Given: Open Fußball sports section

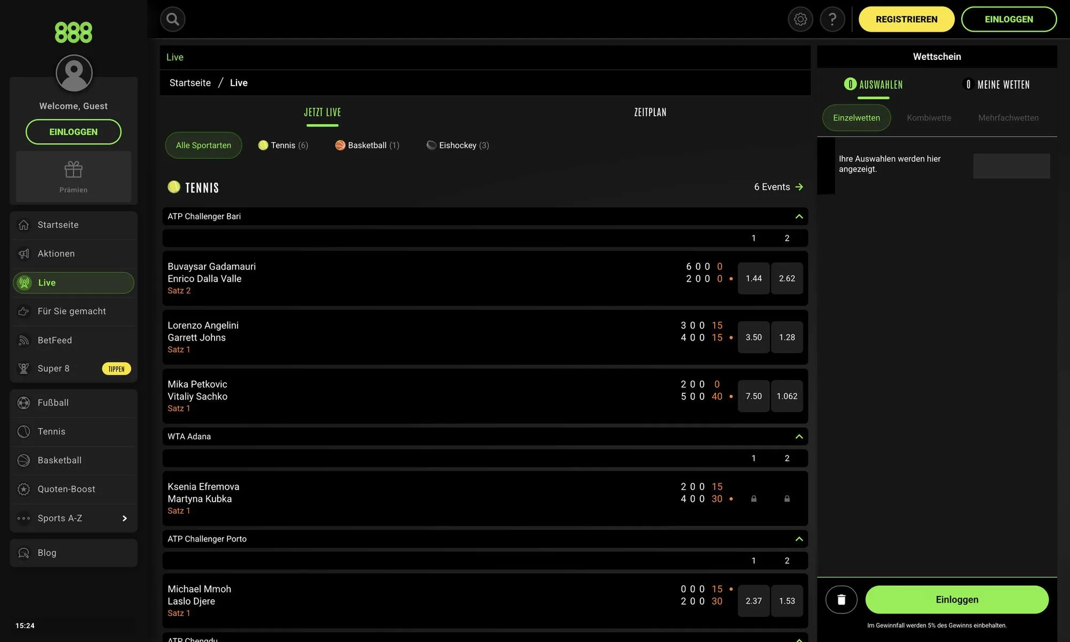Looking at the screenshot, I should click(x=74, y=403).
